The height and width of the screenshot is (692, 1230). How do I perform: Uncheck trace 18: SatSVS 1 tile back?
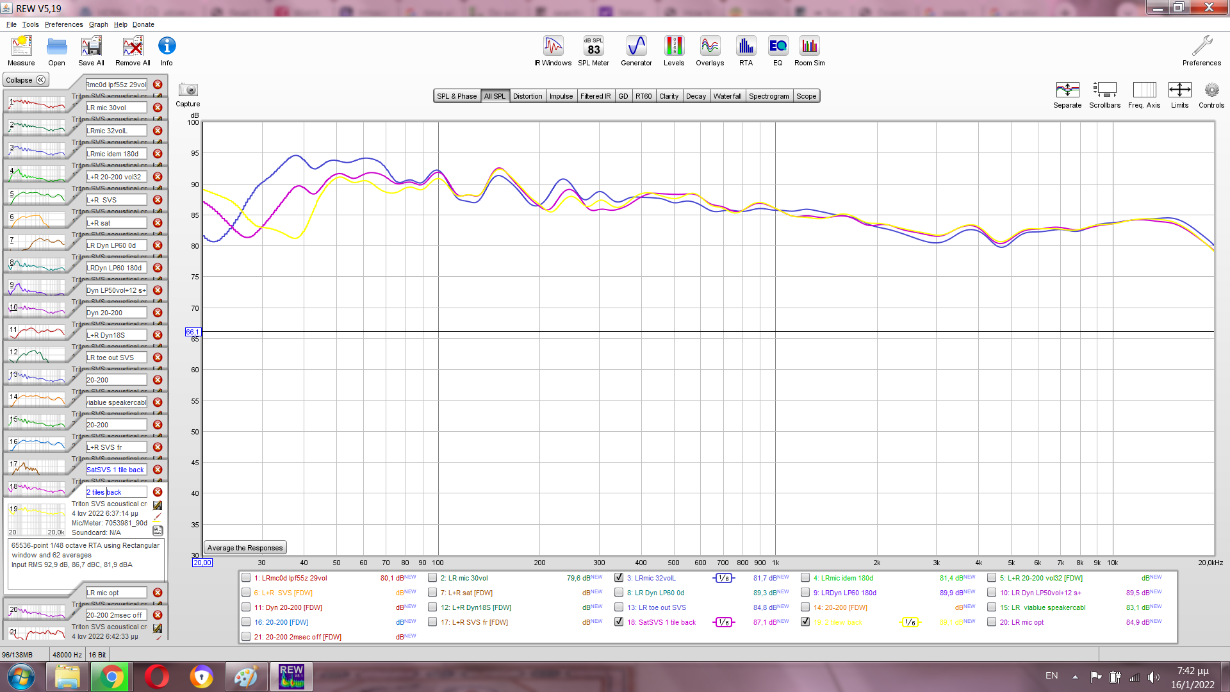click(619, 622)
